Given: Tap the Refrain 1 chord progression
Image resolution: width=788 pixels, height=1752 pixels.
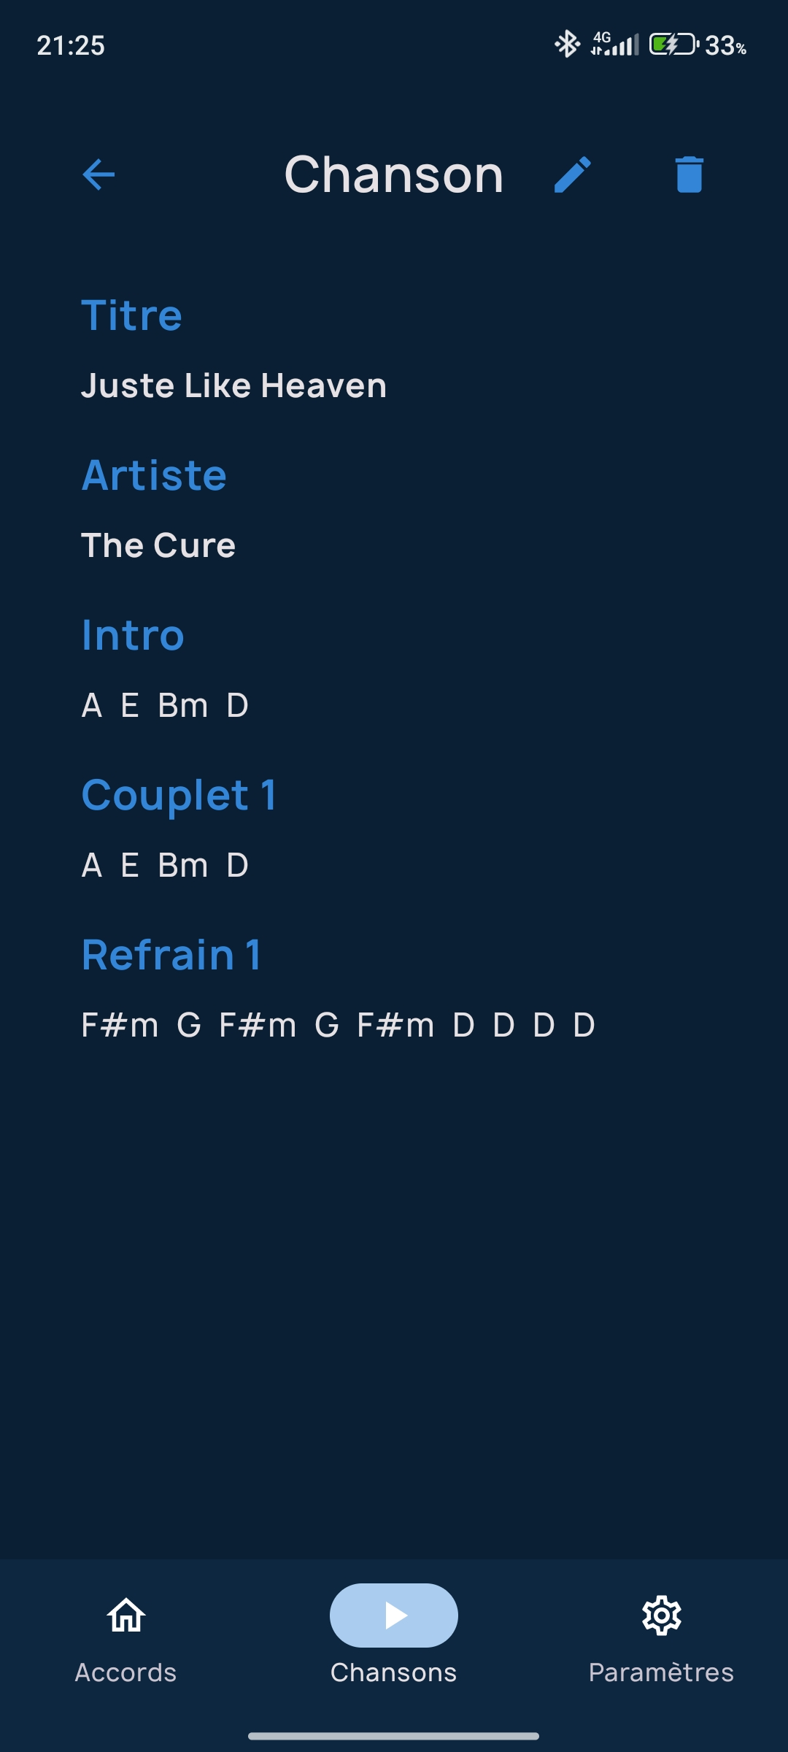Looking at the screenshot, I should click(339, 1025).
